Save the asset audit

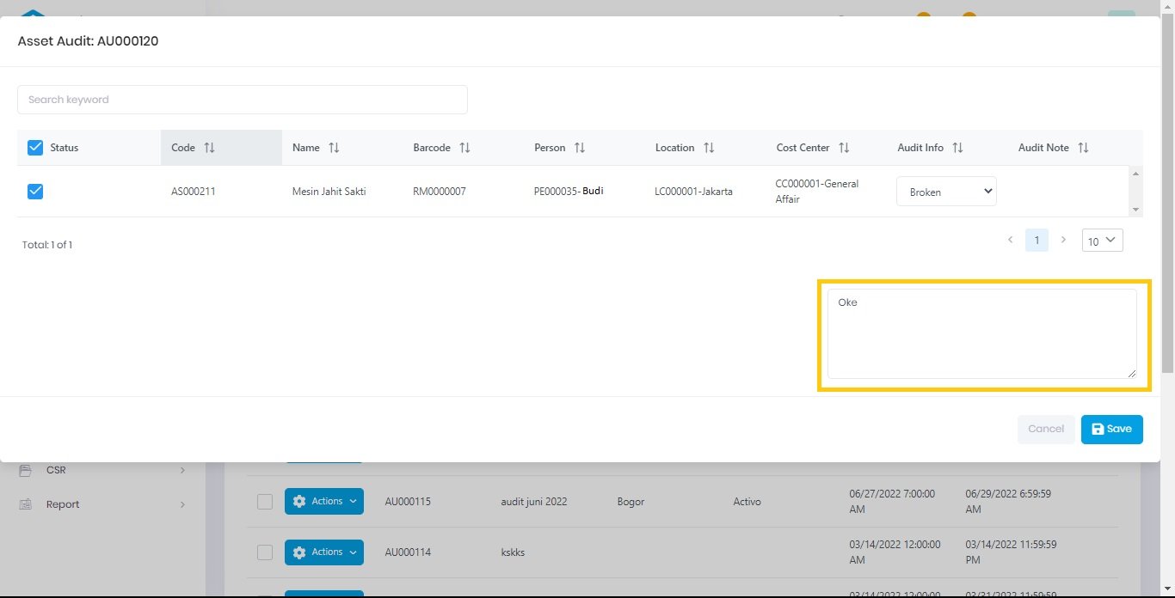[1111, 429]
